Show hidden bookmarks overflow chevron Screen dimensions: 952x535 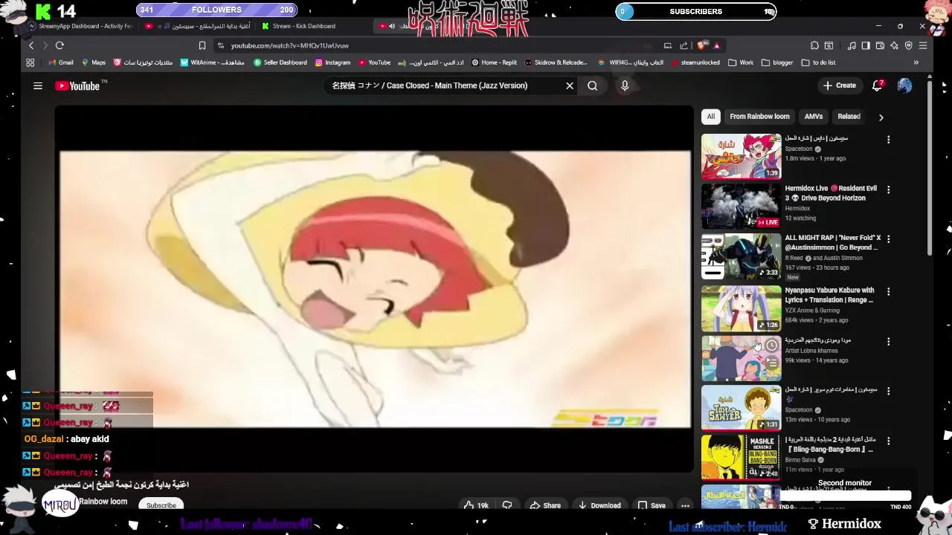pyautogui.click(x=916, y=62)
